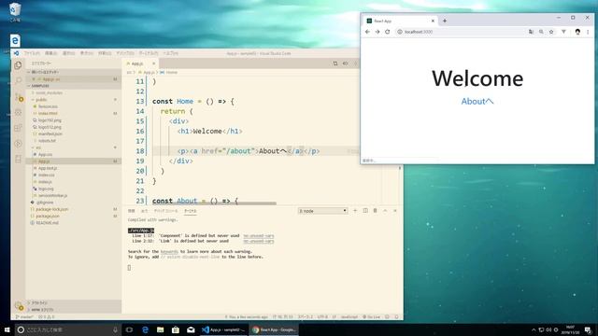Image resolution: width=598 pixels, height=336 pixels.
Task: Open the Edit menu in VS Code
Action: [x=50, y=53]
